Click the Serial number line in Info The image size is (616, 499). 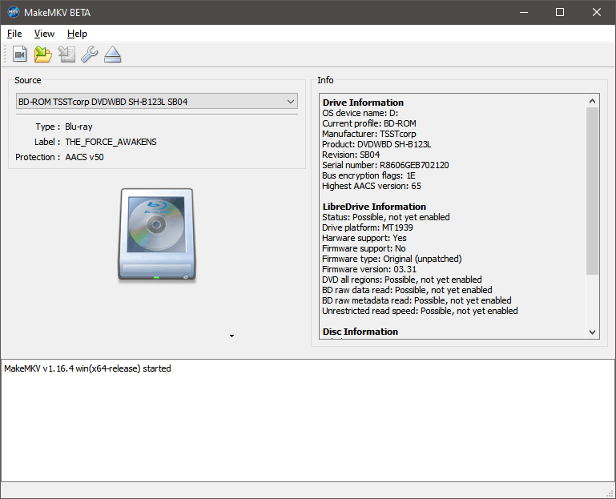385,165
